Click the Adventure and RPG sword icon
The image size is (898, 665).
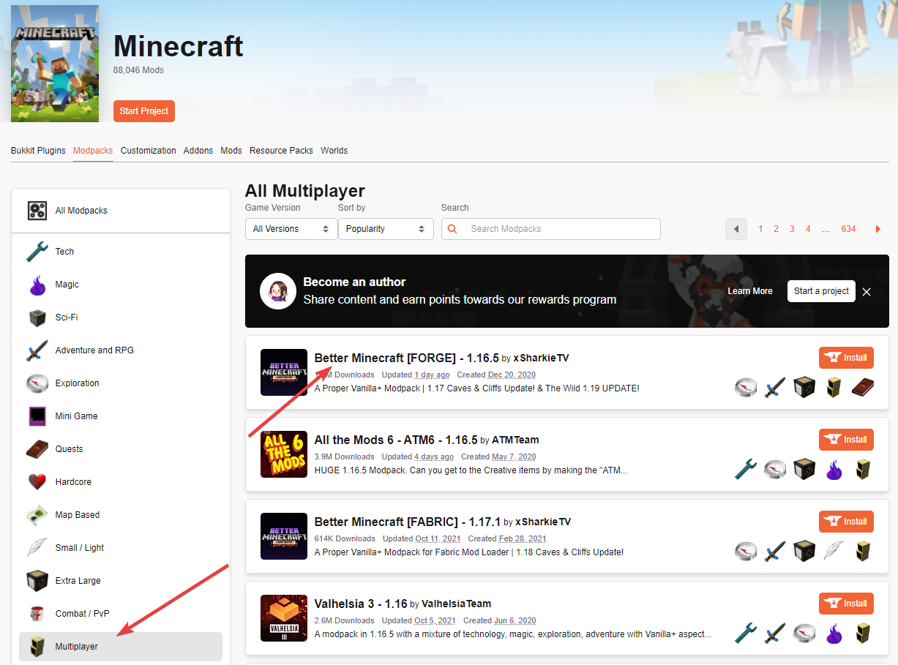[37, 350]
